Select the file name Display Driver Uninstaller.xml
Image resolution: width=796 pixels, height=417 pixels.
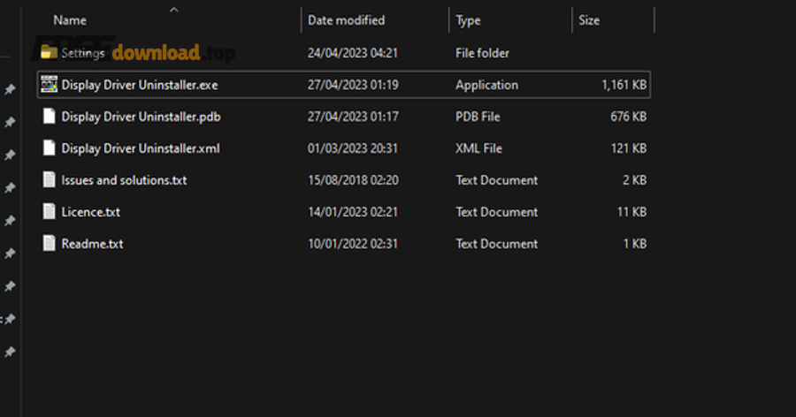pyautogui.click(x=141, y=148)
